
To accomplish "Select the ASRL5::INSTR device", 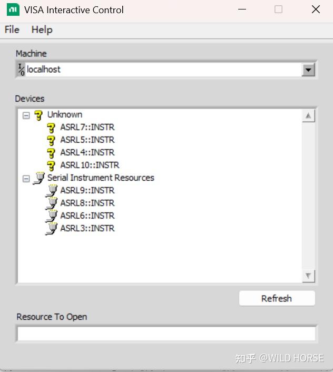I will 87,140.
